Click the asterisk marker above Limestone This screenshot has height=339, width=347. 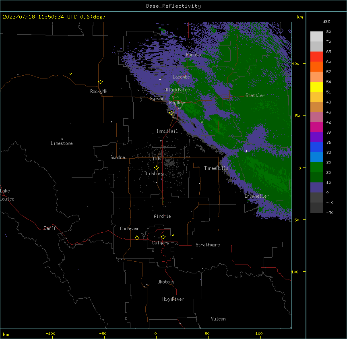click(62, 139)
